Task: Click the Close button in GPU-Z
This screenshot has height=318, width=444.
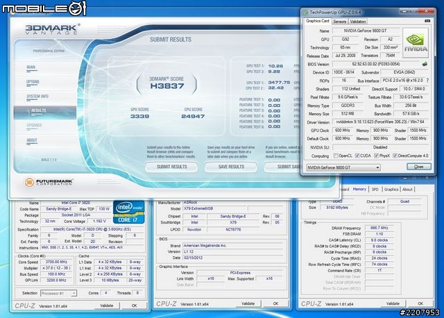Action: tap(419, 167)
